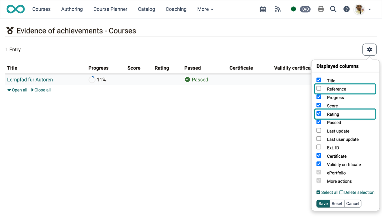Sort by Progress column header
Screen dimensions: 382x218
click(98, 68)
